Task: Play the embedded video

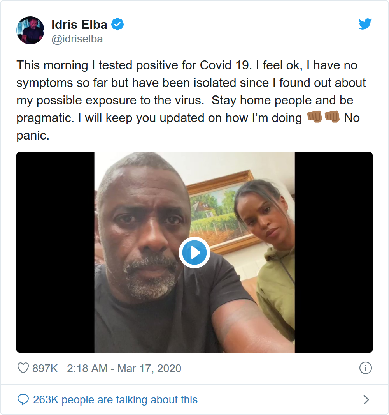Action: 194,253
